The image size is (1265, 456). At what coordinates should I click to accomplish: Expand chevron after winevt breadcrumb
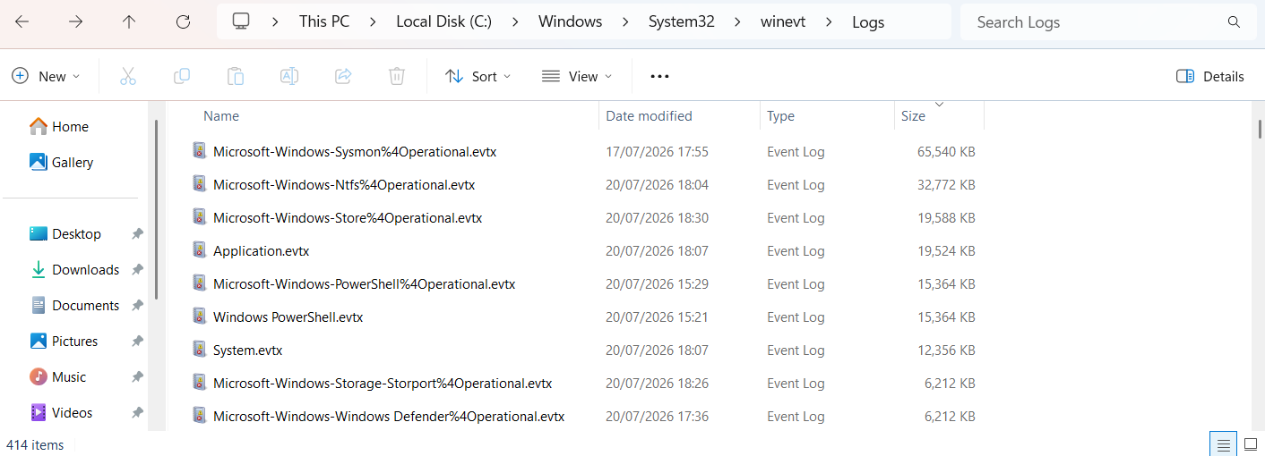[829, 22]
